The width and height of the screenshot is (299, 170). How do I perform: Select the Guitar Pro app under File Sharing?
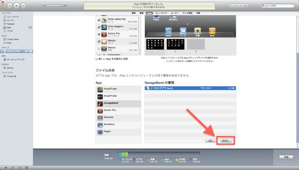pos(118,111)
